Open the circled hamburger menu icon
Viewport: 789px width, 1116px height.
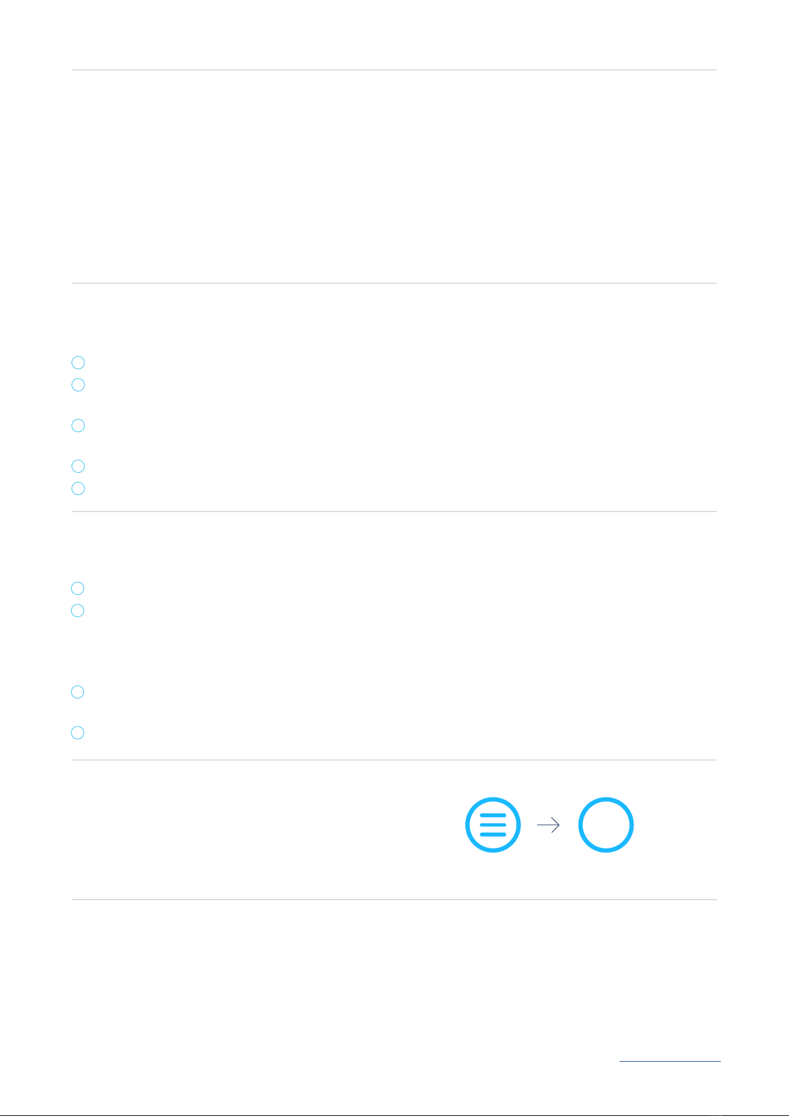493,825
